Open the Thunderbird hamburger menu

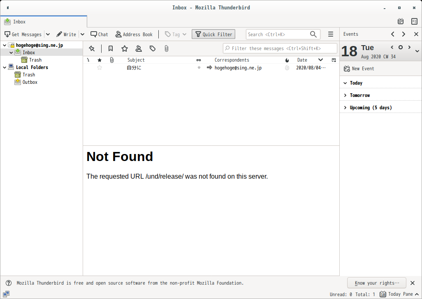331,34
